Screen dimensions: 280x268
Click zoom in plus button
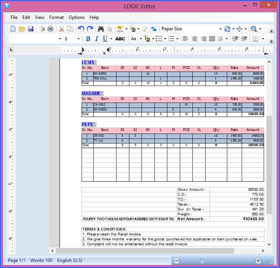pyautogui.click(x=258, y=261)
